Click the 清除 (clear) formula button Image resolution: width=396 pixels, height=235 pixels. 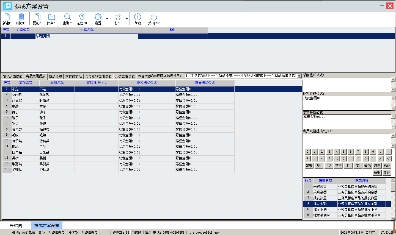[x=367, y=166]
